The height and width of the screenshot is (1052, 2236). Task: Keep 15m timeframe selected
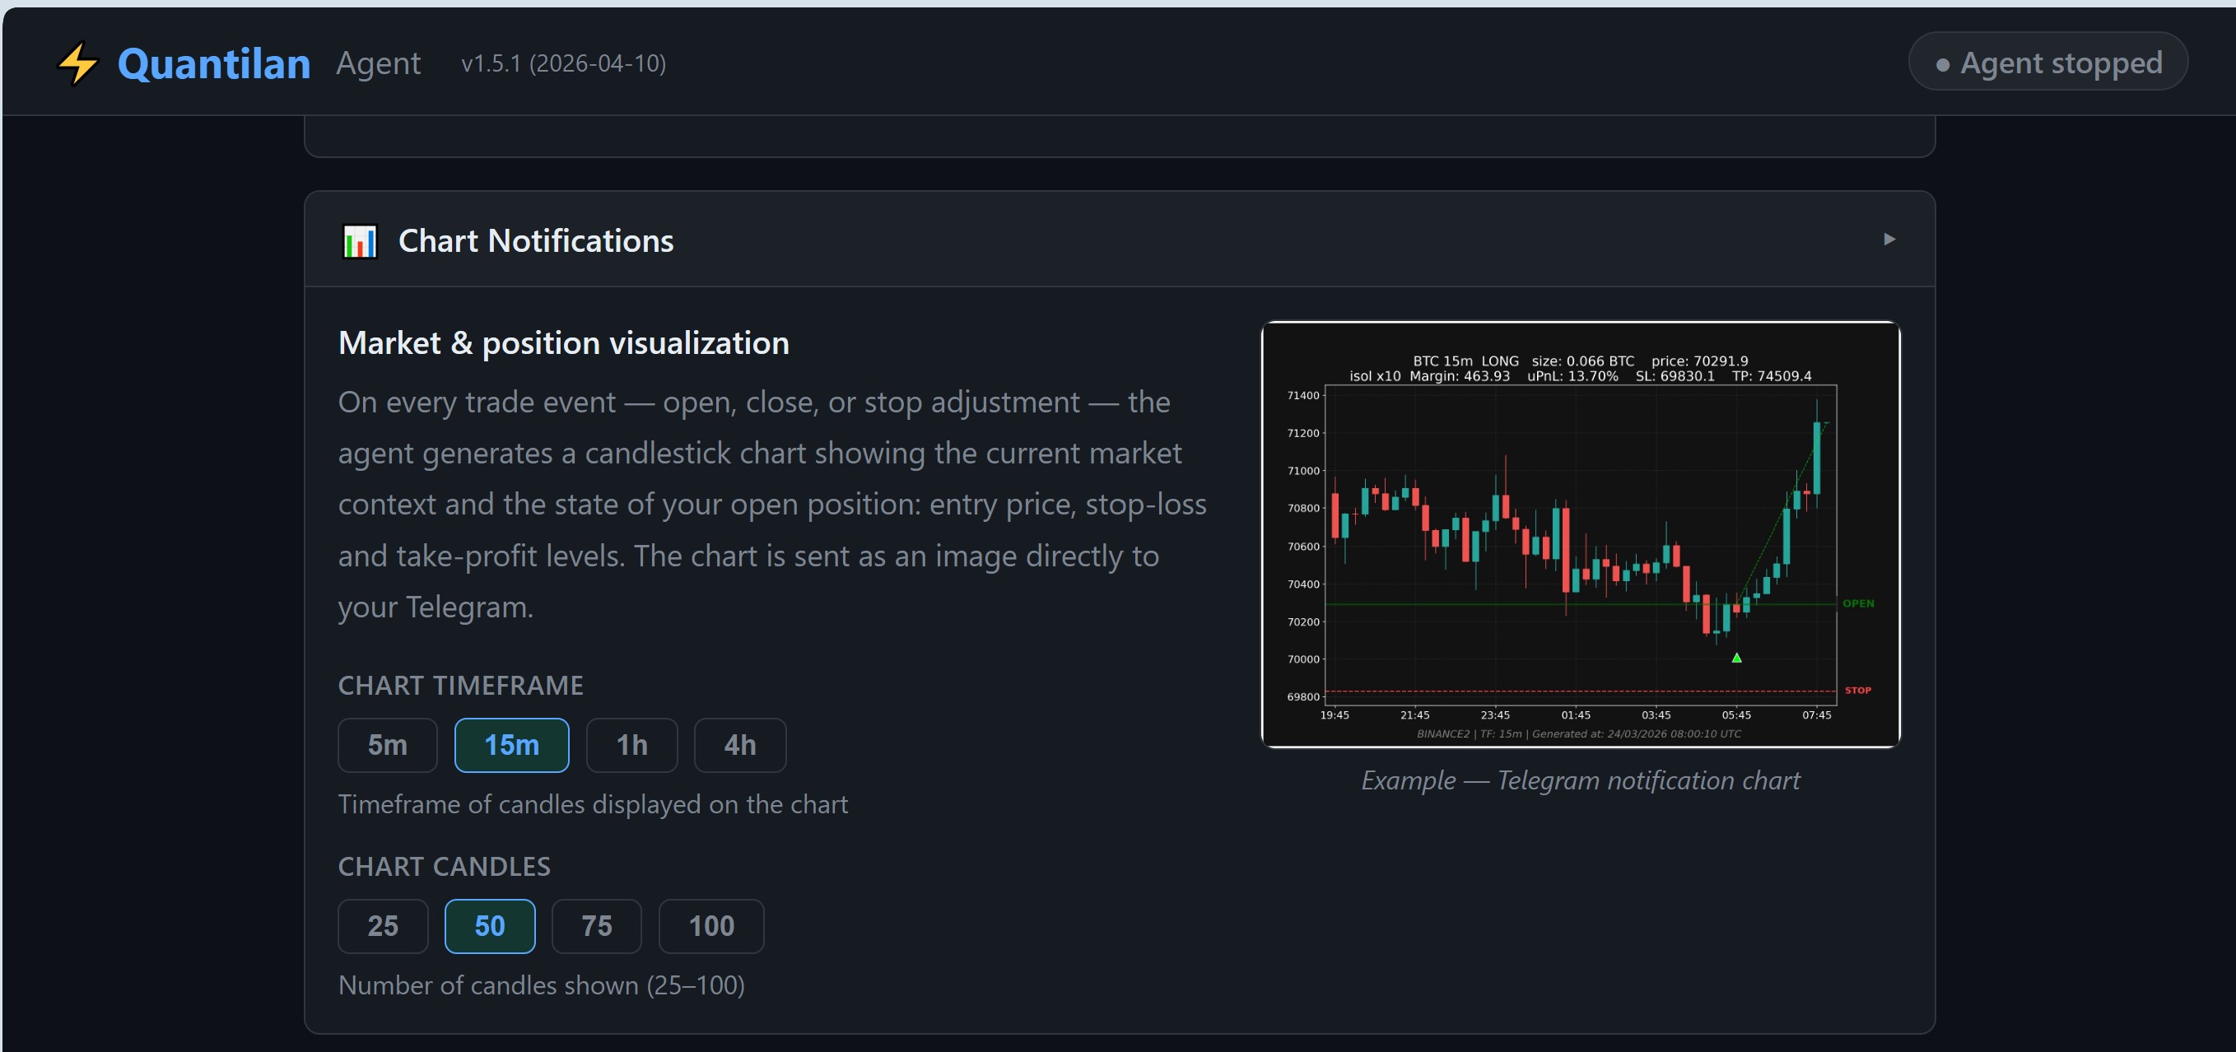point(510,745)
